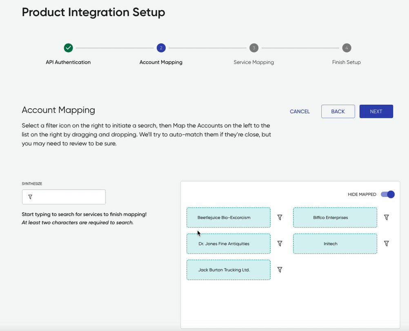Viewport: 409px width, 331px height.
Task: Click the filter icon inside the Synthesize search box
Action: point(30,197)
